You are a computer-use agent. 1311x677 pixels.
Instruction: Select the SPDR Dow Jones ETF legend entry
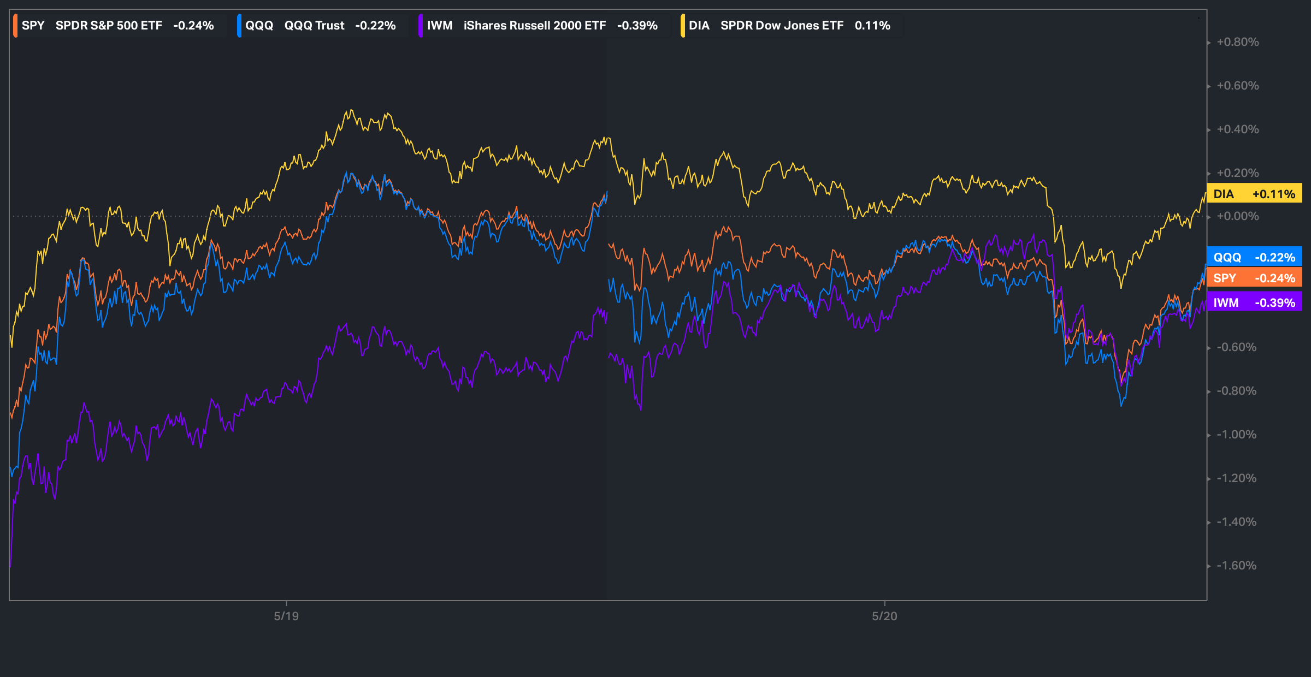point(781,26)
